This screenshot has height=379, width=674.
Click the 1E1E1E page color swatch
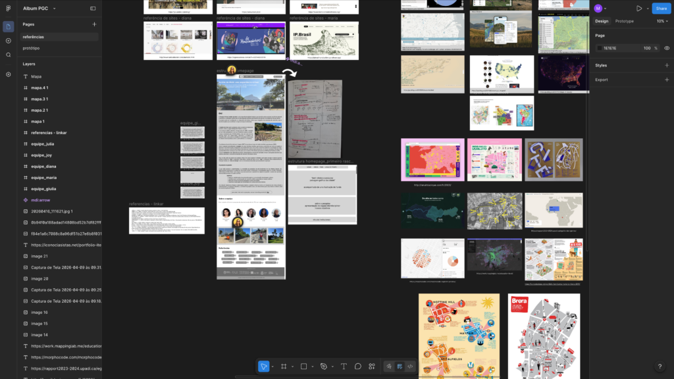click(x=599, y=48)
